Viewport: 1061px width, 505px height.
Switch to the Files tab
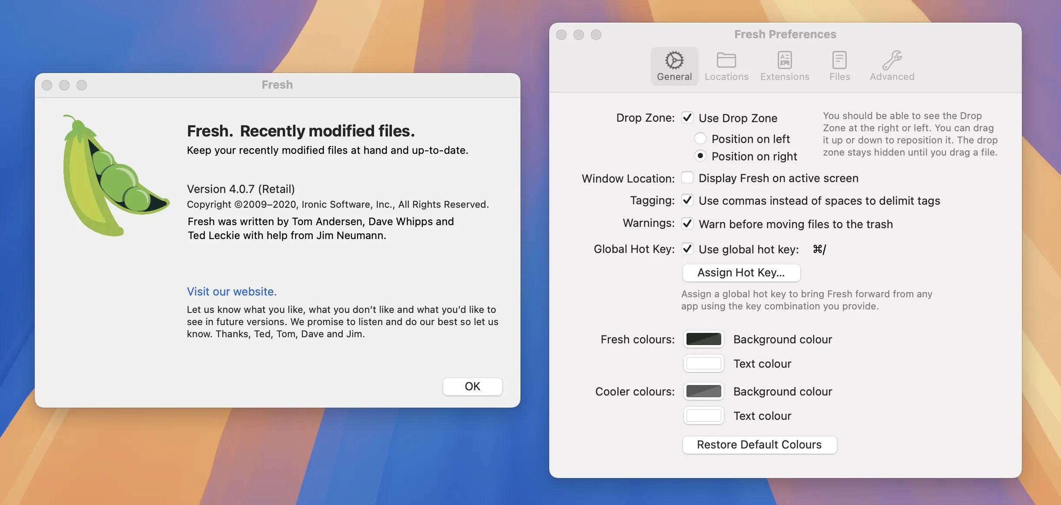(x=839, y=66)
